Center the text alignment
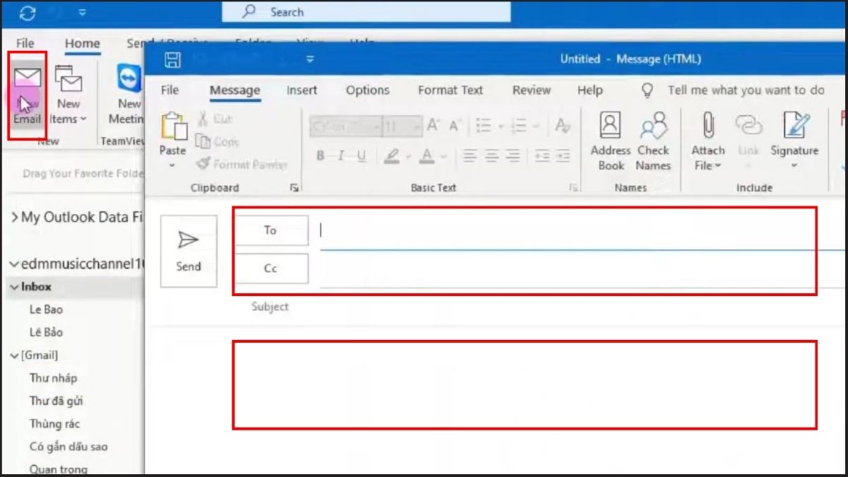This screenshot has width=848, height=477. 492,155
